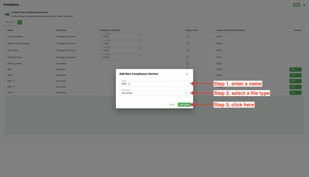The width and height of the screenshot is (309, 177).
Task: Select the Auto Policy name cell
Action: 13,51
